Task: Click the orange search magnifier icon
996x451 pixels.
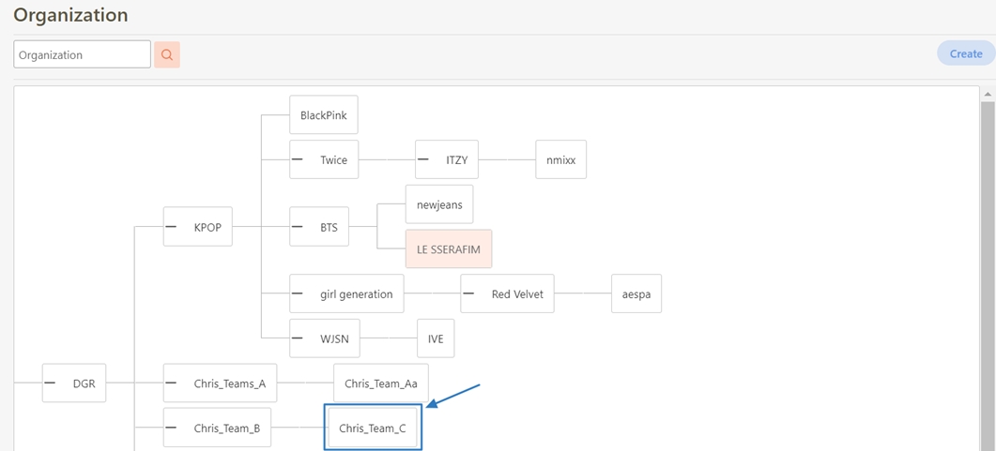Action: pyautogui.click(x=166, y=54)
